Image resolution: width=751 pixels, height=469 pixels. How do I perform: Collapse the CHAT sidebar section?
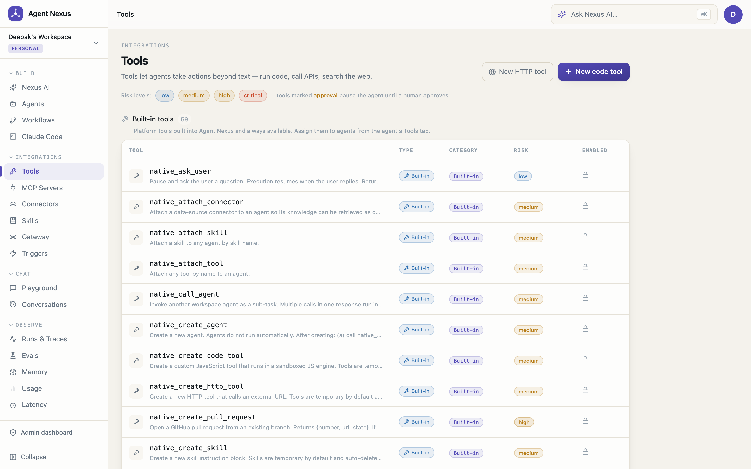[20, 274]
